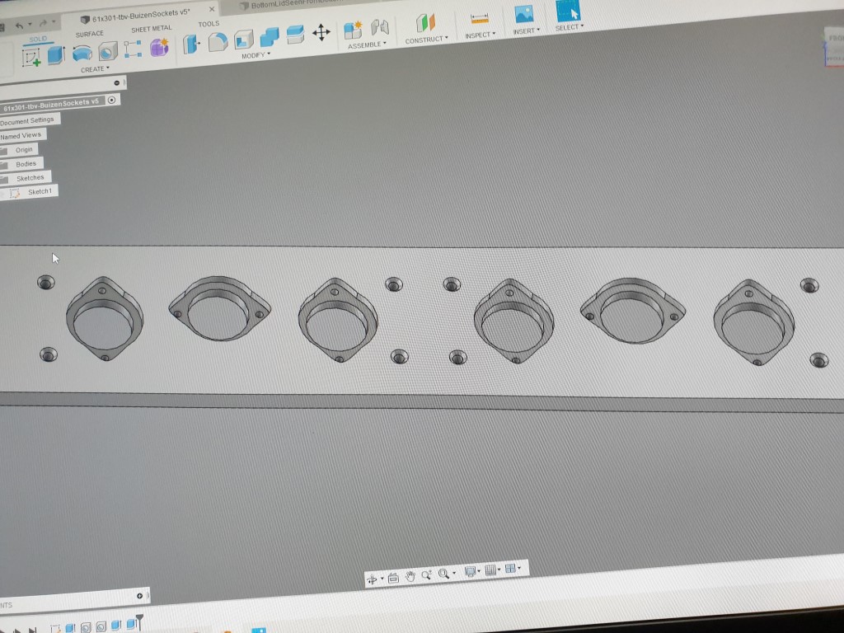The image size is (844, 633).
Task: Select the Revolve tool
Action: (x=82, y=54)
